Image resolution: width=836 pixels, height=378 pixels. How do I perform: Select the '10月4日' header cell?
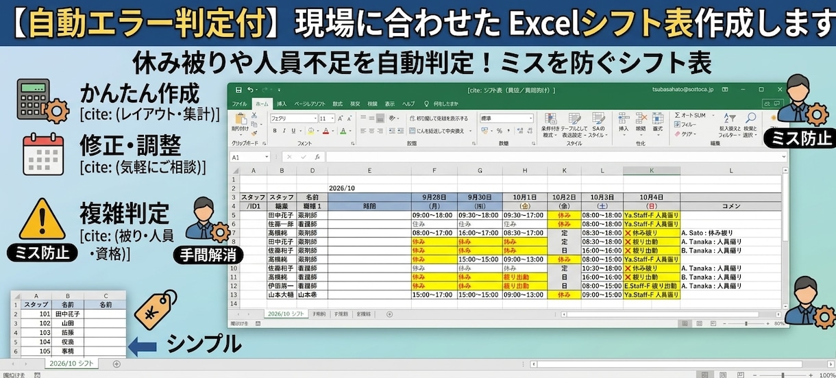(651, 197)
